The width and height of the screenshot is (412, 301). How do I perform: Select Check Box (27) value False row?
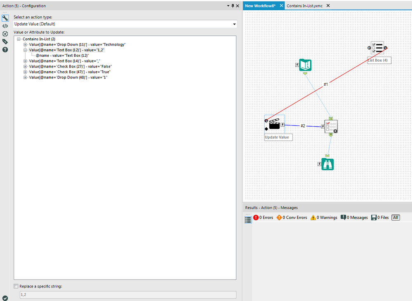[x=71, y=67]
